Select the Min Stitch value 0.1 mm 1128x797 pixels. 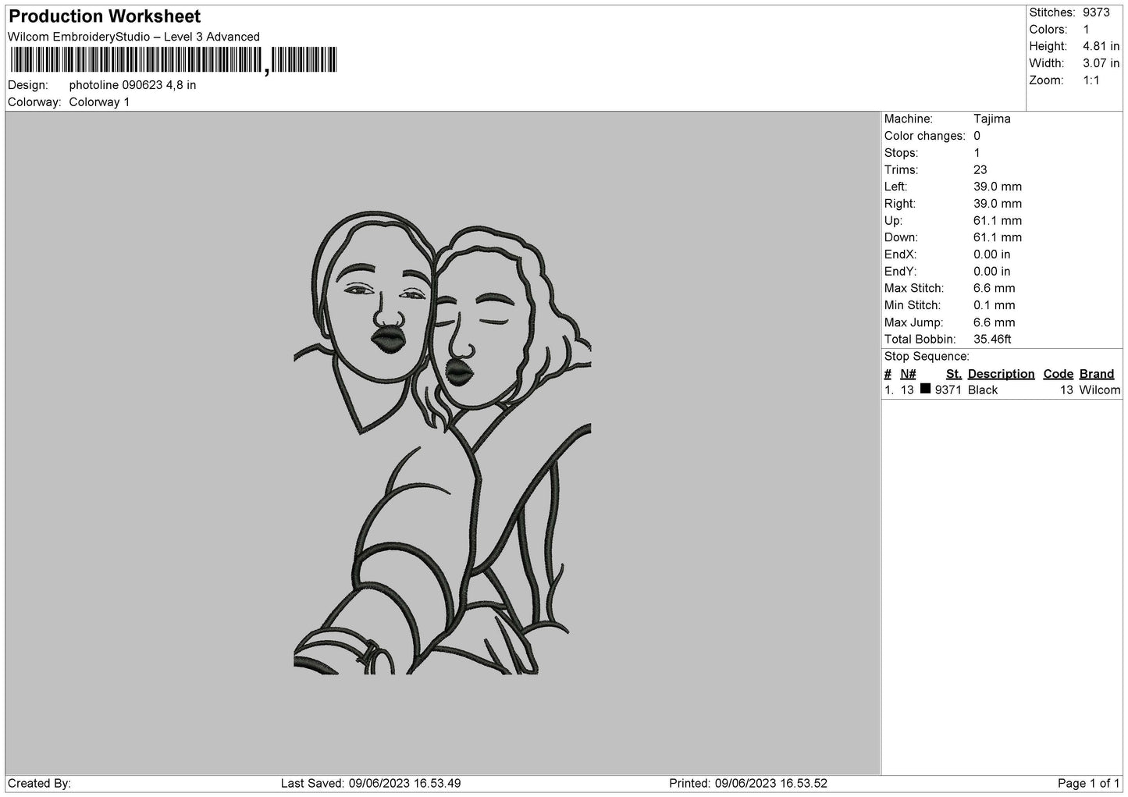point(994,305)
